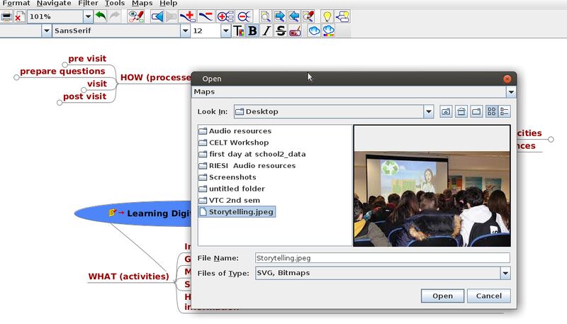The height and width of the screenshot is (324, 567).
Task: Click the Cancel button in dialog
Action: (x=488, y=296)
